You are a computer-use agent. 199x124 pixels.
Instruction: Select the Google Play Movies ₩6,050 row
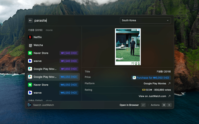coord(53,77)
